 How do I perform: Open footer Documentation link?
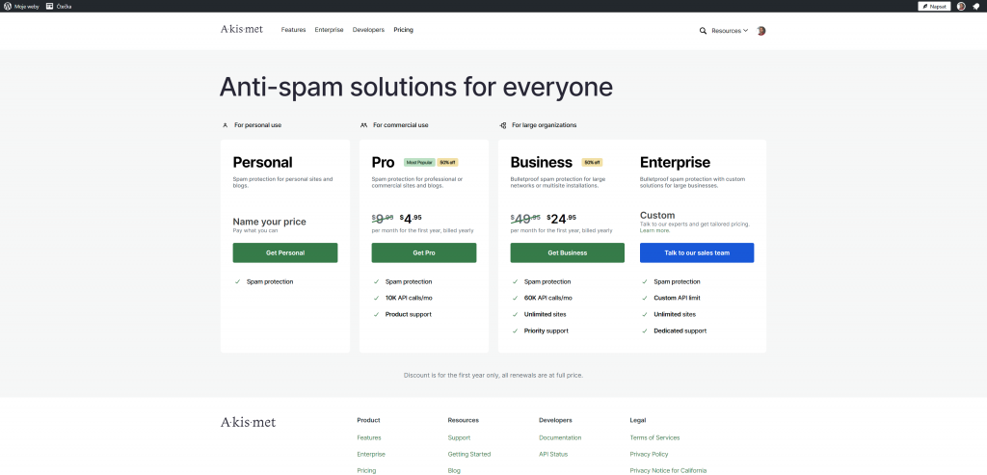(x=560, y=437)
